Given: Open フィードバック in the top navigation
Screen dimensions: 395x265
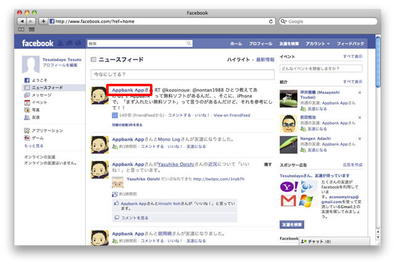Looking at the screenshot, I should click(x=351, y=44).
